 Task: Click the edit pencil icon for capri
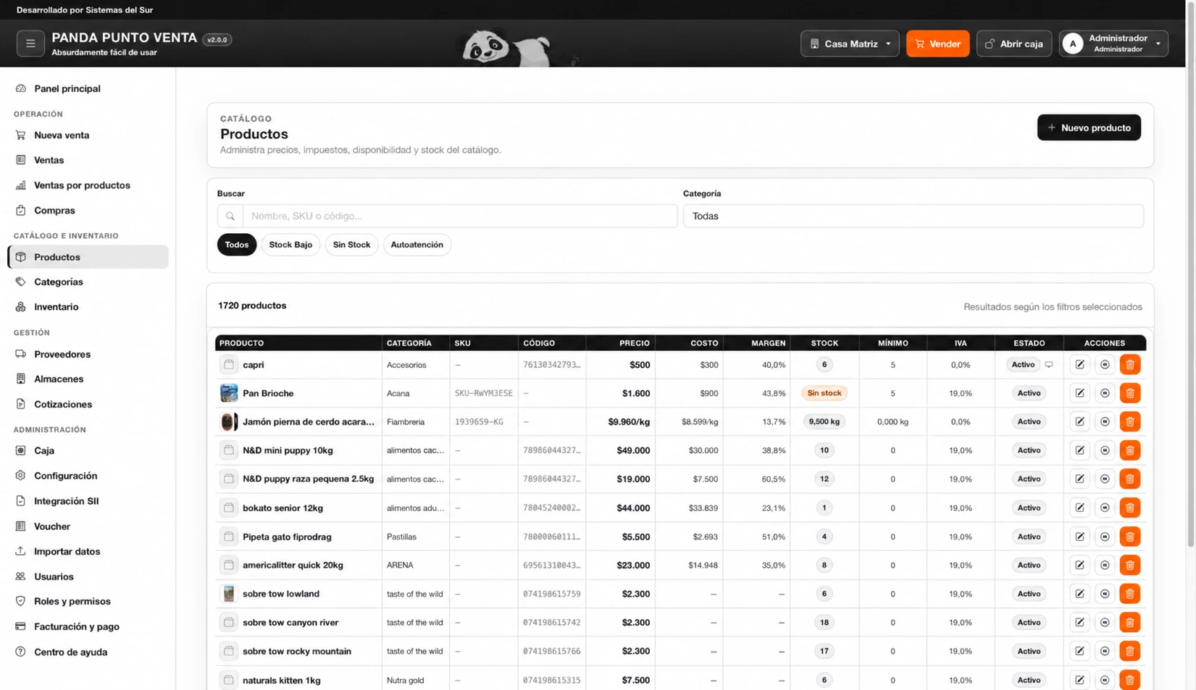1079,364
